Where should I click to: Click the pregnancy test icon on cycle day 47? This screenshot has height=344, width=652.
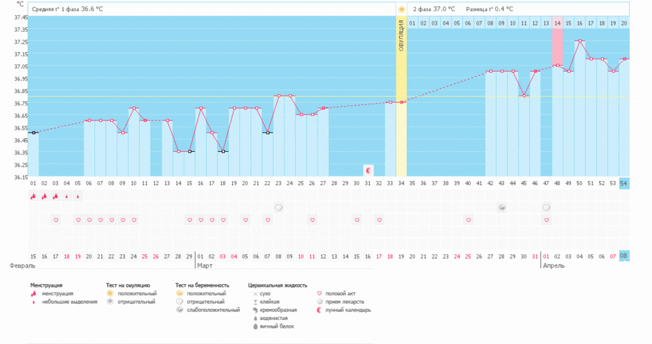pyautogui.click(x=546, y=207)
